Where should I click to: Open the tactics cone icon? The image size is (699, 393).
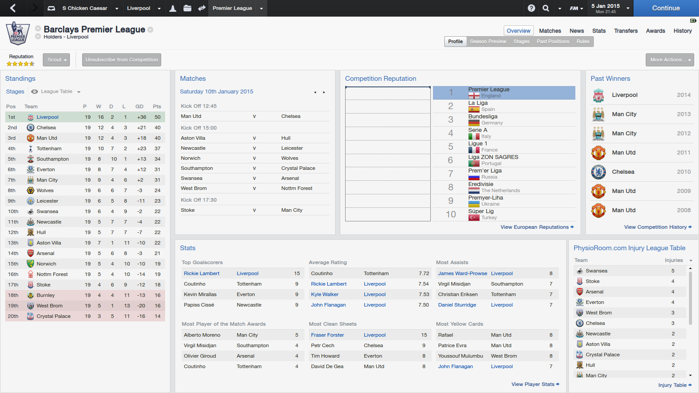pos(173,8)
